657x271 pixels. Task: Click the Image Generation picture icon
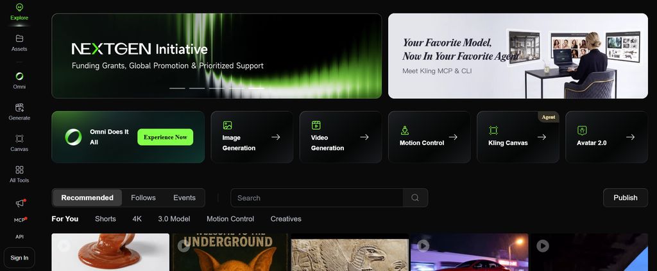pyautogui.click(x=228, y=125)
